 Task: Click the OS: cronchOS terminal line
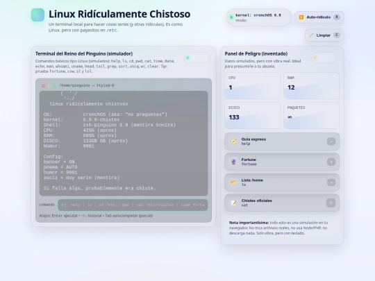(x=106, y=114)
